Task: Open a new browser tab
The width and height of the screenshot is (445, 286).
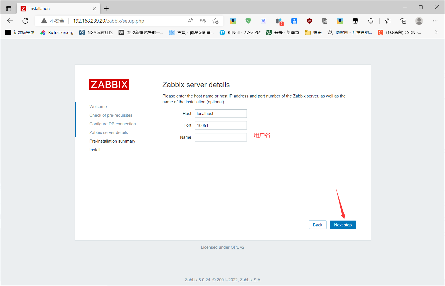Action: tap(106, 9)
